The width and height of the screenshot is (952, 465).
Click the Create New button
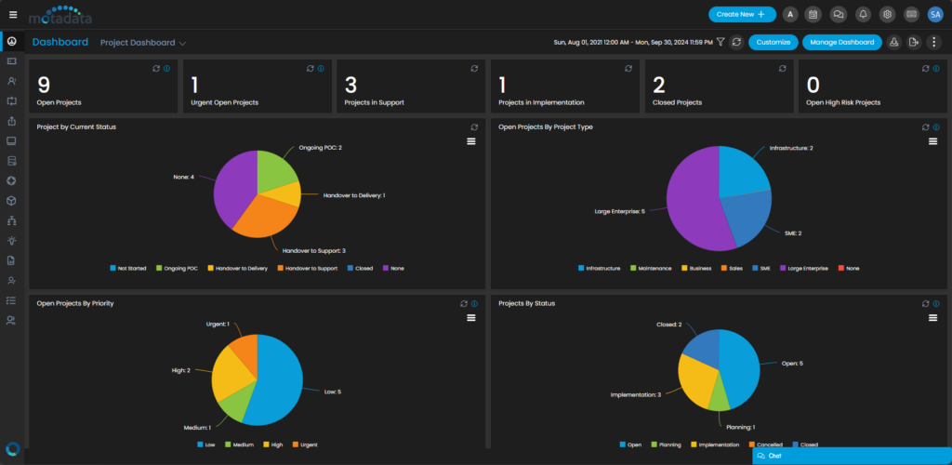(742, 15)
